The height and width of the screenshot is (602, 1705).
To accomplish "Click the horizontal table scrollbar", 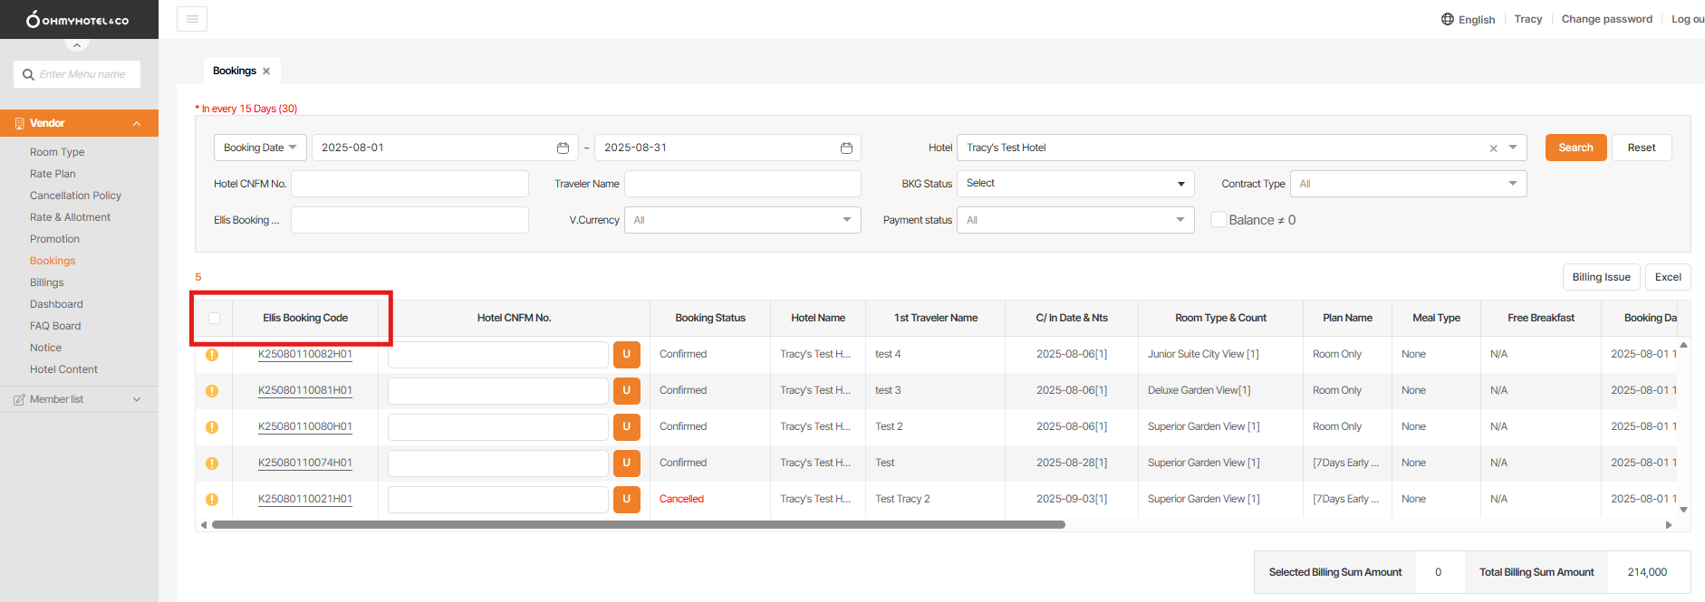I will coord(638,524).
